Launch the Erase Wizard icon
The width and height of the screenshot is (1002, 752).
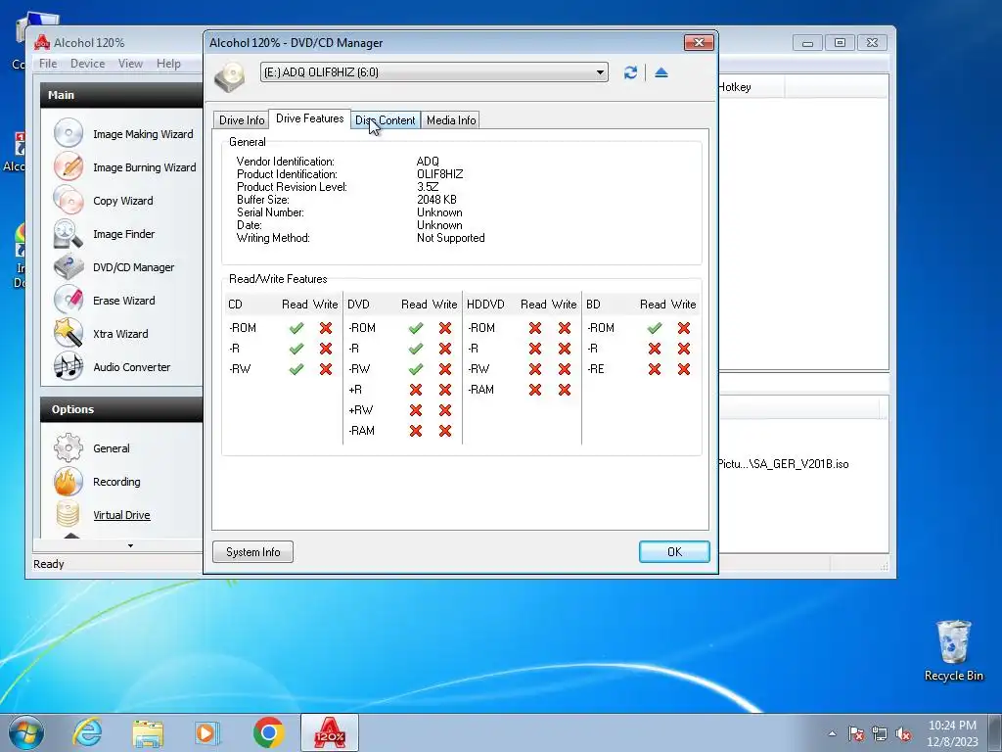[68, 300]
